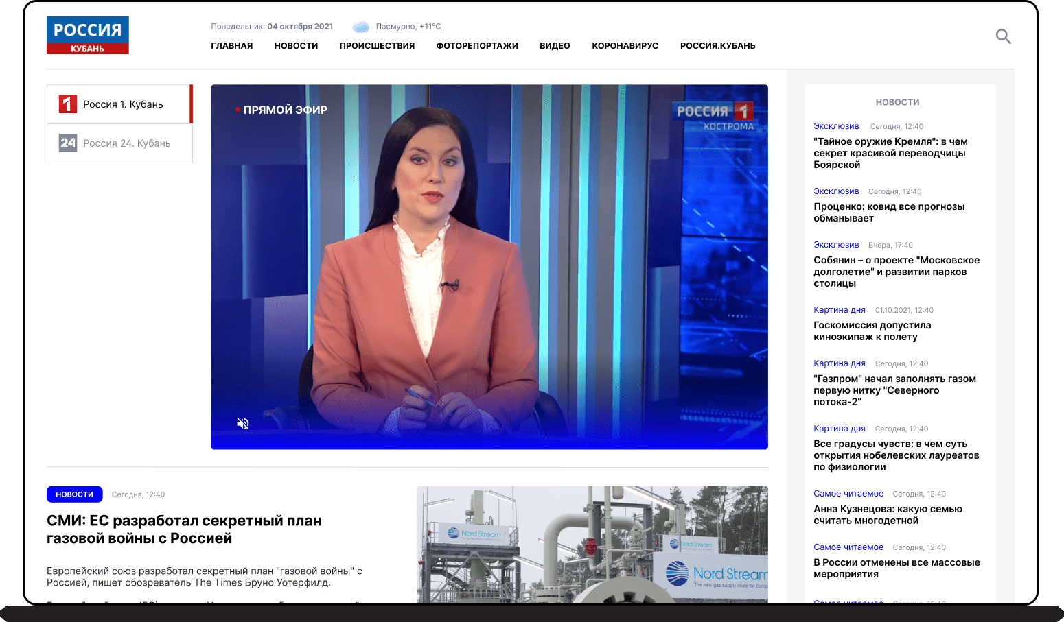Open the Происшествия menu section
Screen dimensions: 1064x622
[377, 46]
